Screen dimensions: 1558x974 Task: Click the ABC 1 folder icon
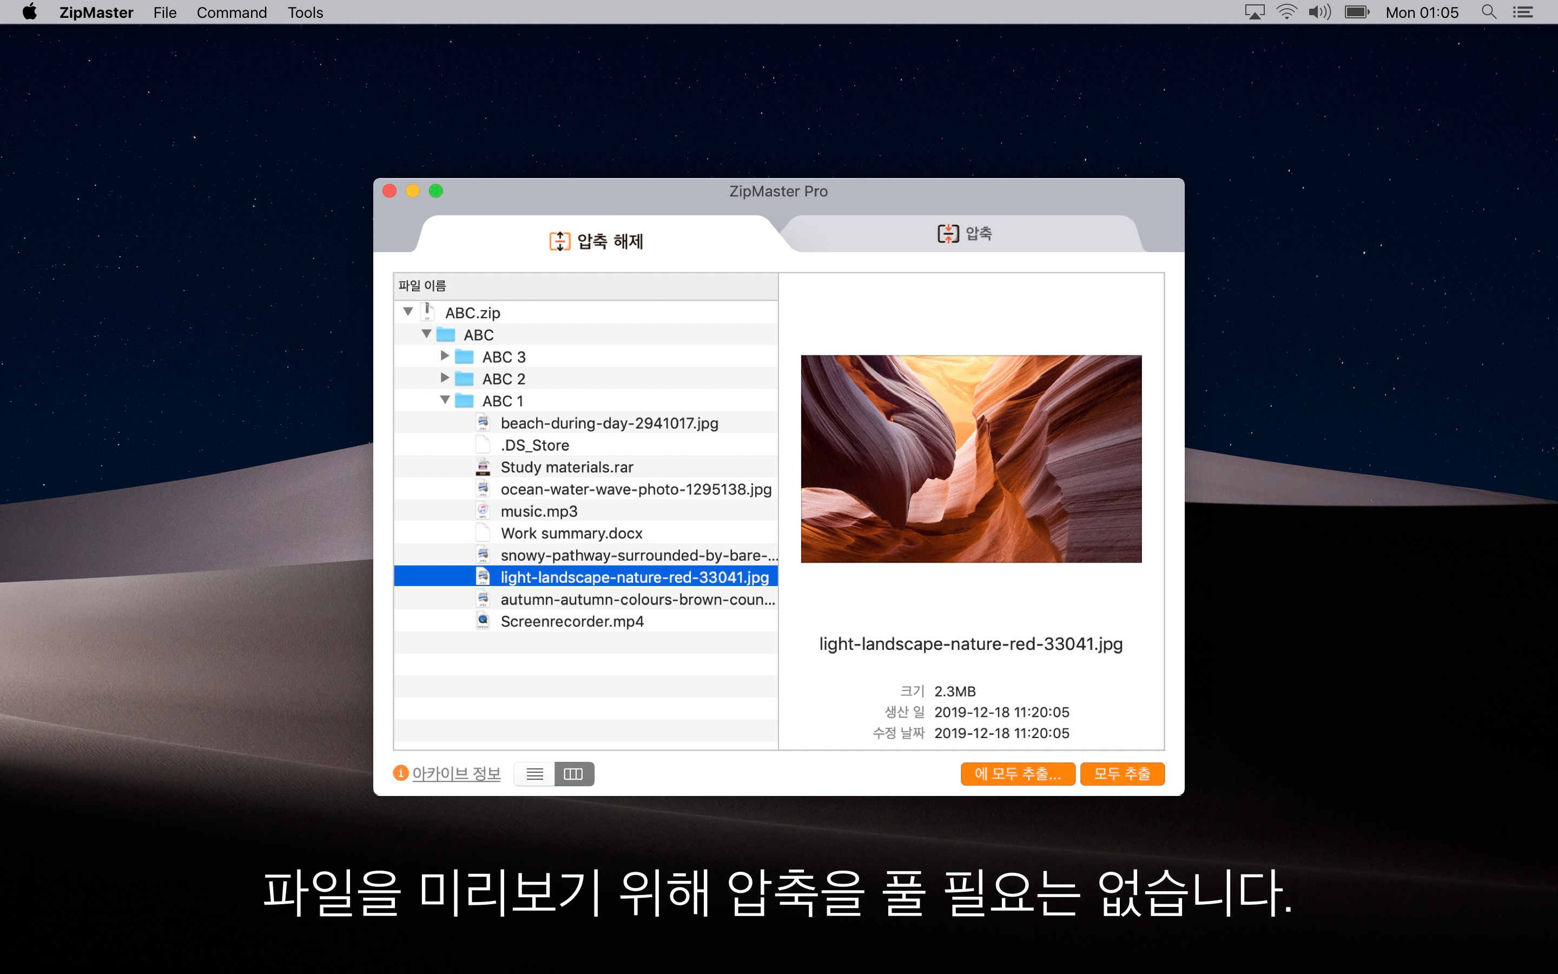[464, 400]
